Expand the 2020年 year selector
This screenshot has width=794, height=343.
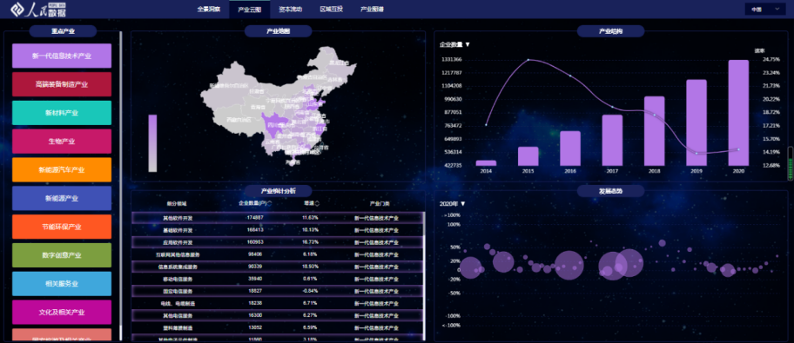point(452,204)
